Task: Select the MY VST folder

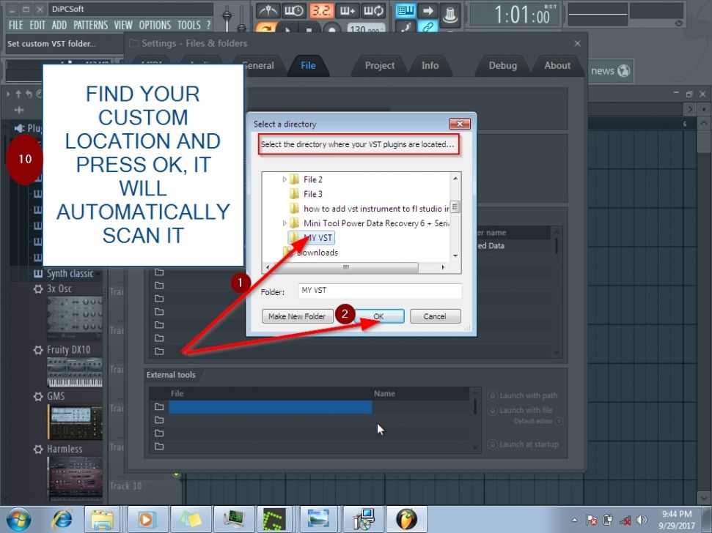Action: (x=311, y=237)
